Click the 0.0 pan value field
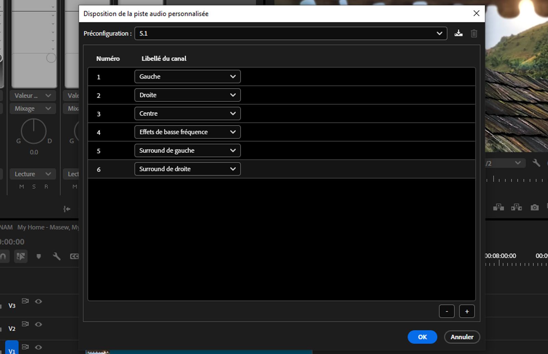The width and height of the screenshot is (548, 354). coord(34,152)
